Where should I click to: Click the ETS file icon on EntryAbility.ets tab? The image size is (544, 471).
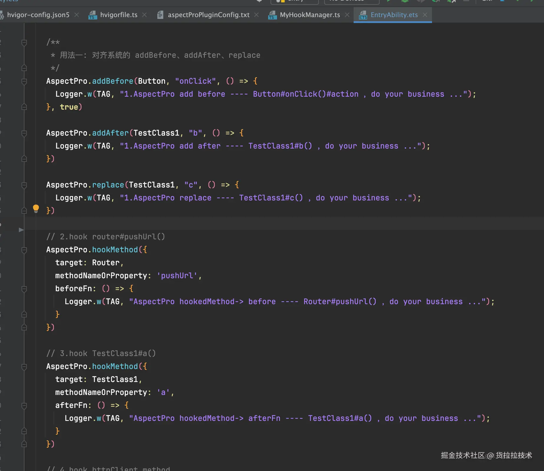point(363,15)
